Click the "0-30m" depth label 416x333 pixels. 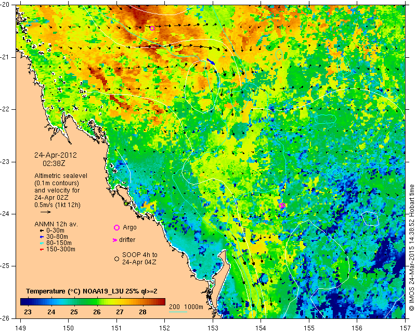pos(56,230)
